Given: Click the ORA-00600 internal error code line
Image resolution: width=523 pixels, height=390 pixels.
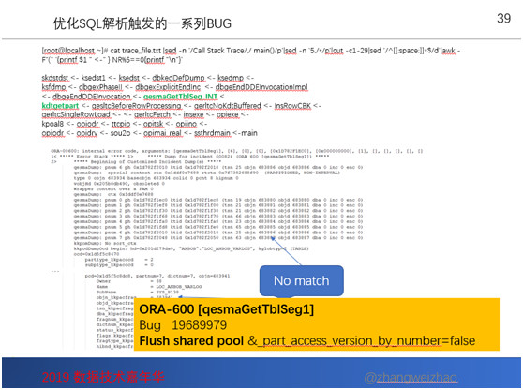Looking at the screenshot, I should tap(236, 151).
